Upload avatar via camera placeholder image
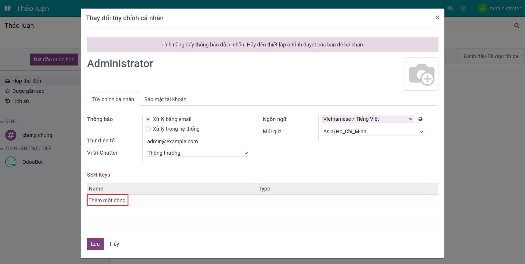This screenshot has width=525, height=264. click(x=421, y=74)
